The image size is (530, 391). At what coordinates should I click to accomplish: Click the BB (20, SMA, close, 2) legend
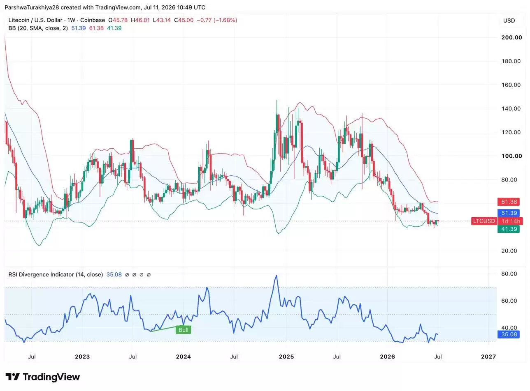pyautogui.click(x=39, y=28)
